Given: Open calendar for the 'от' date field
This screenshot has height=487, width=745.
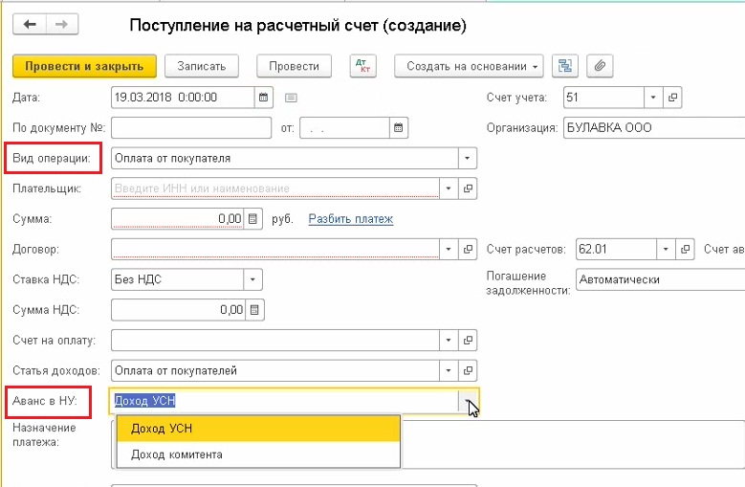Looking at the screenshot, I should pyautogui.click(x=398, y=127).
